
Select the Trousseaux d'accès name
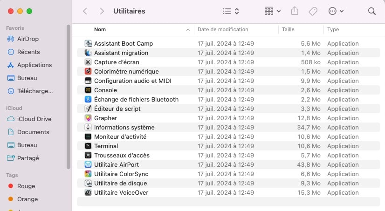click(x=122, y=155)
